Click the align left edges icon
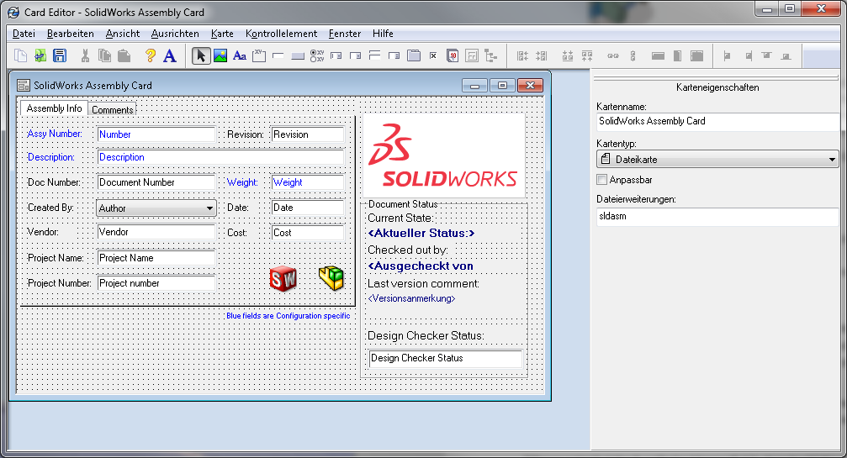Screen dimensions: 847x458 pyautogui.click(x=522, y=55)
